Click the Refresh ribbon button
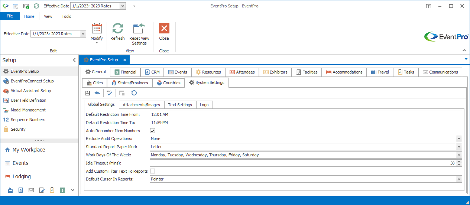The height and width of the screenshot is (205, 470). 118,32
